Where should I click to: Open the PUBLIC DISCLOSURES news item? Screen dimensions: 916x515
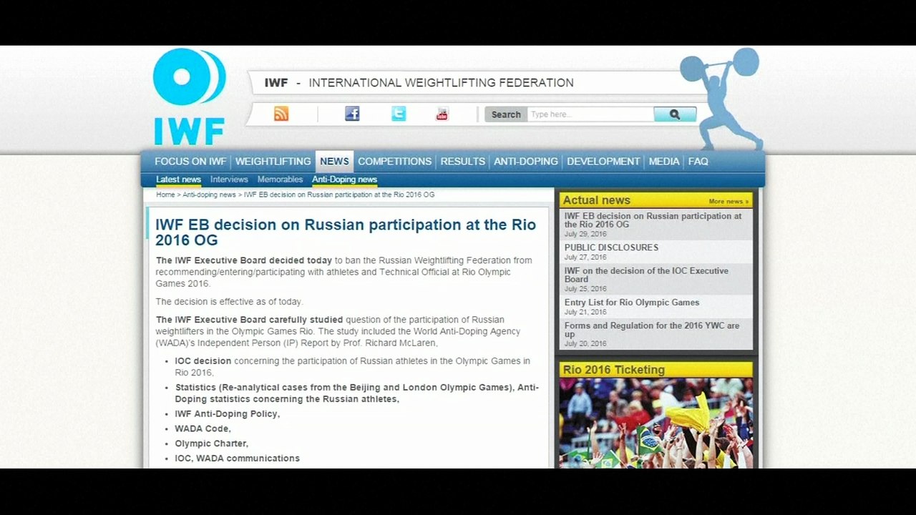[611, 247]
